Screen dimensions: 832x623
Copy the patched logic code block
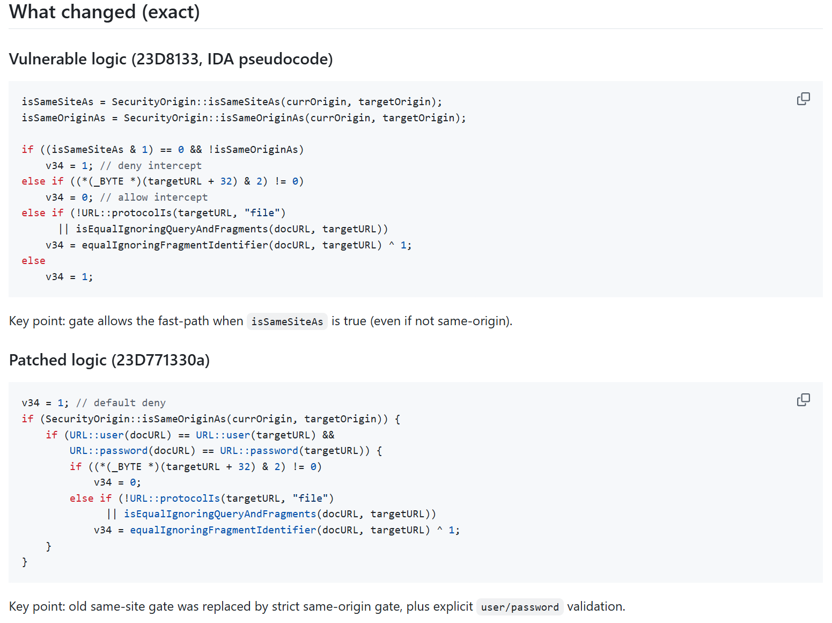(x=803, y=400)
